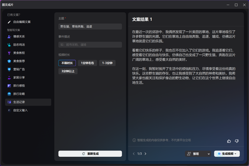Select the 1-3分钟 duration option
The width and height of the screenshot is (249, 166).
(x=107, y=63)
